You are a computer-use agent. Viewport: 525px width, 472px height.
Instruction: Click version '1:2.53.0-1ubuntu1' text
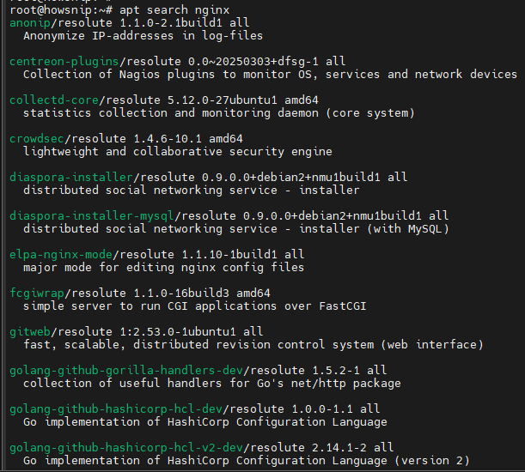click(178, 332)
